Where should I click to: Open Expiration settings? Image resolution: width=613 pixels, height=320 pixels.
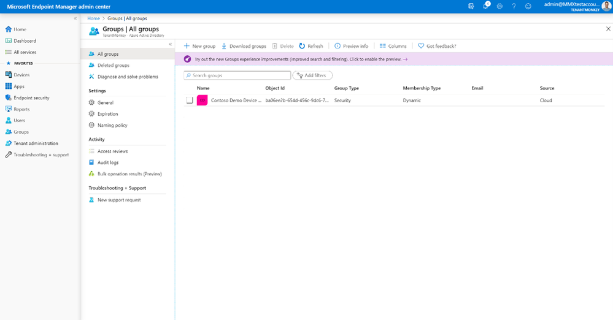coord(108,114)
